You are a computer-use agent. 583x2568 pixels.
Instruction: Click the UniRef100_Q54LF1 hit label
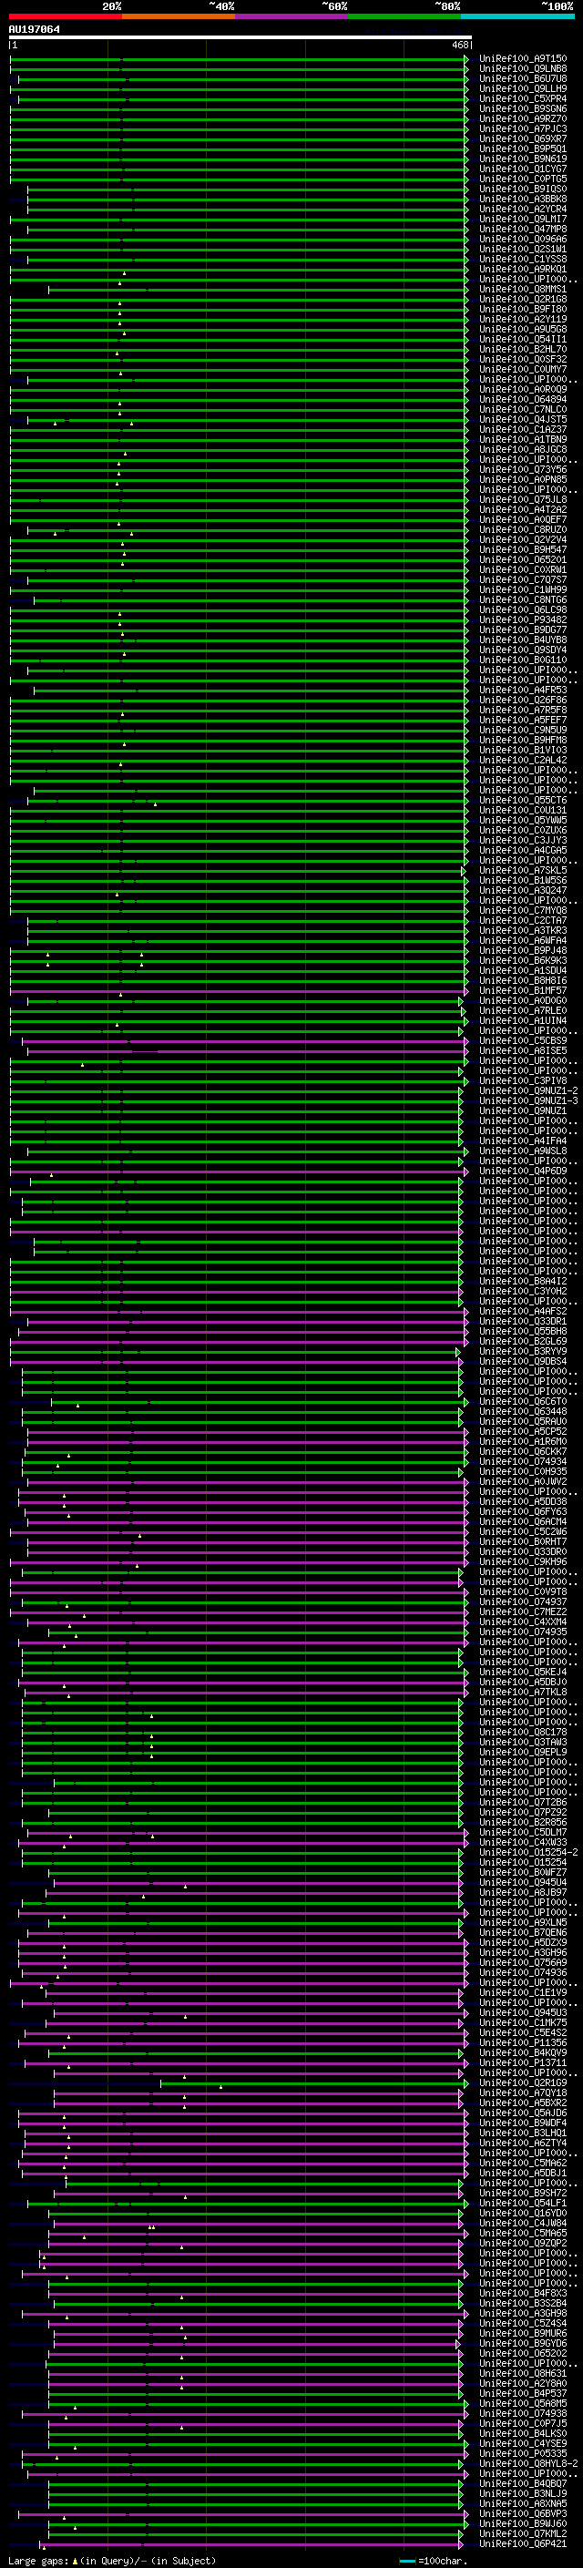coord(523,2203)
